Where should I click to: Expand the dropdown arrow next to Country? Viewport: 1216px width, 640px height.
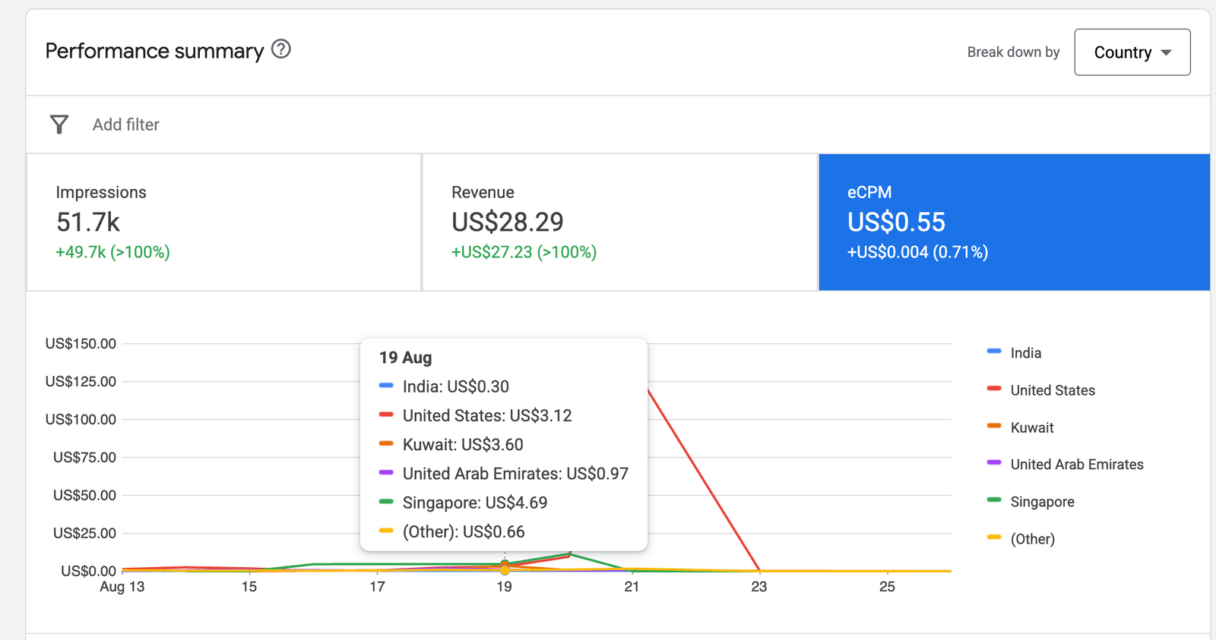tap(1167, 52)
